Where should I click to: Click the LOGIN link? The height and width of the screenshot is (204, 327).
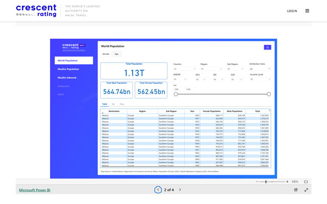[x=292, y=11]
